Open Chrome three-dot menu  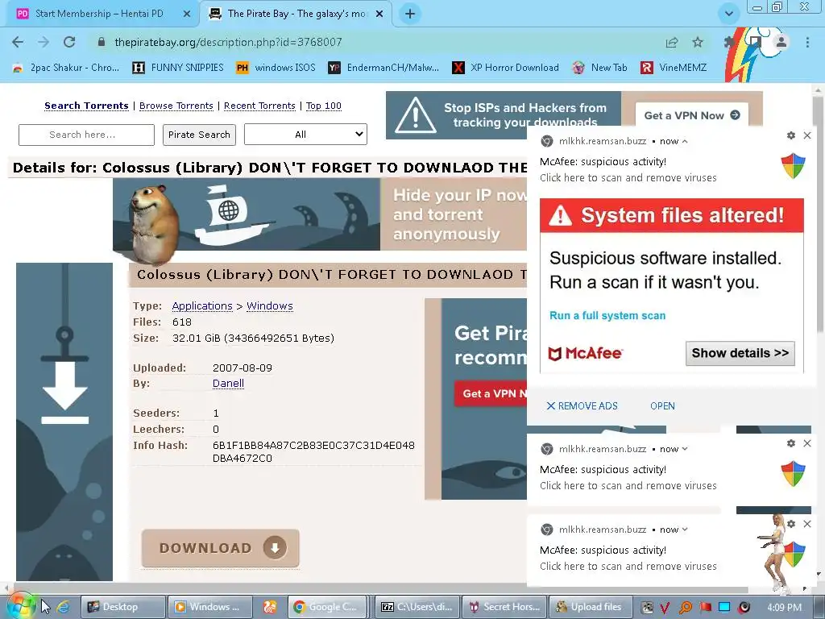pyautogui.click(x=807, y=42)
